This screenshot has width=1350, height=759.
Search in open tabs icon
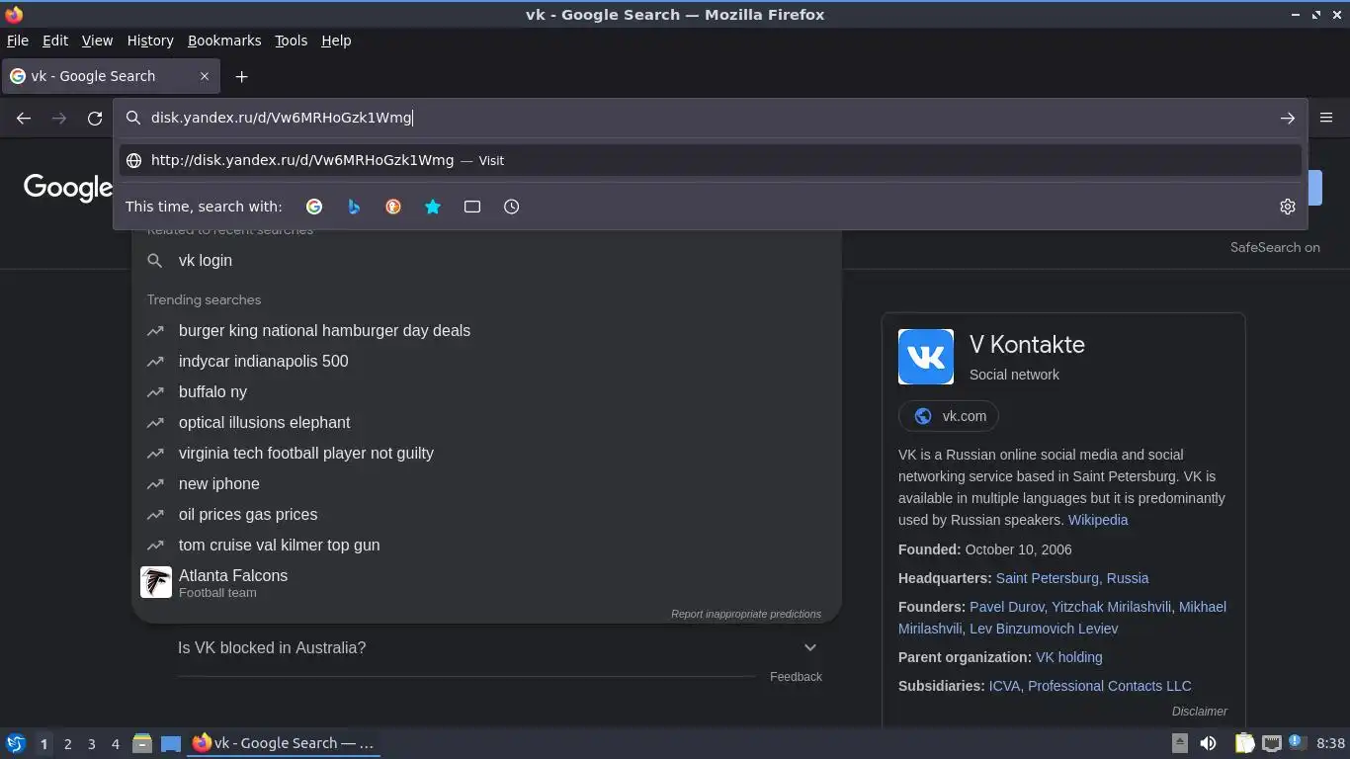[472, 207]
